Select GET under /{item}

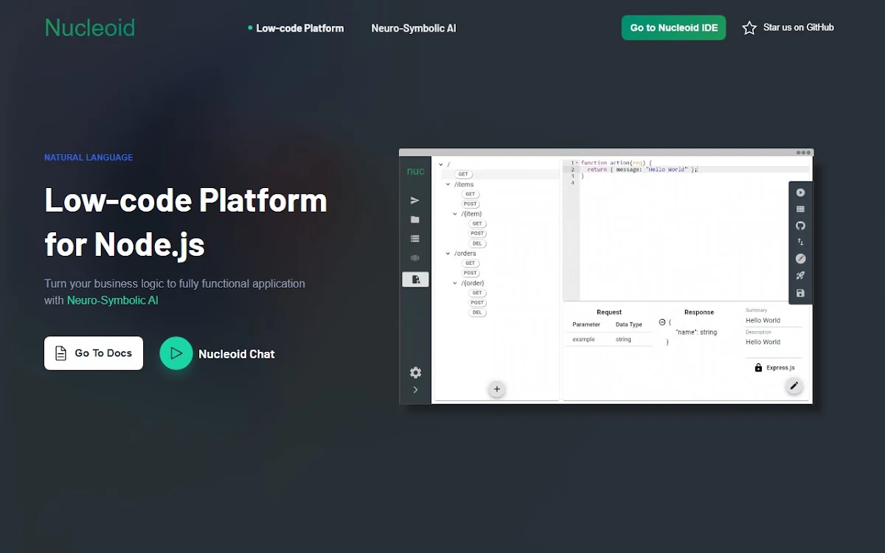(x=477, y=223)
